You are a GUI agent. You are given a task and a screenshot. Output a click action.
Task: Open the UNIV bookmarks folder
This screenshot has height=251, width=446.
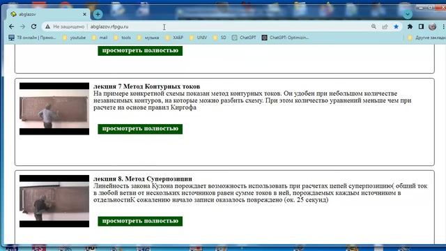pyautogui.click(x=198, y=38)
